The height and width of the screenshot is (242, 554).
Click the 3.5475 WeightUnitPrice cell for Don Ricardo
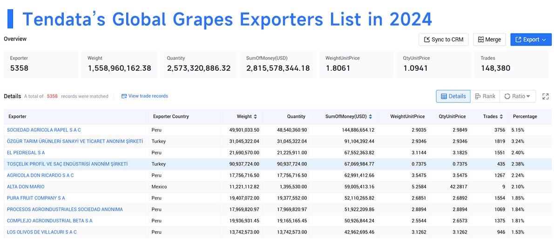419,175
